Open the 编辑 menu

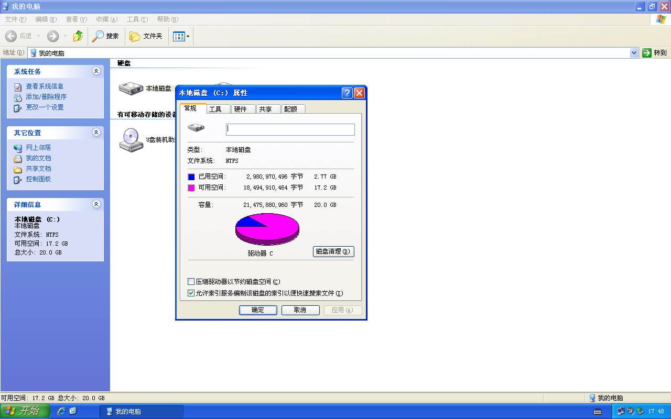tap(46, 19)
